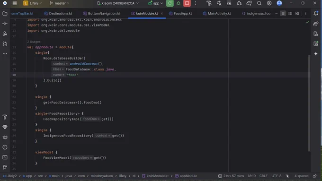Switch to the Destinations.kt tab
This screenshot has height=181, width=322.
(x=58, y=14)
